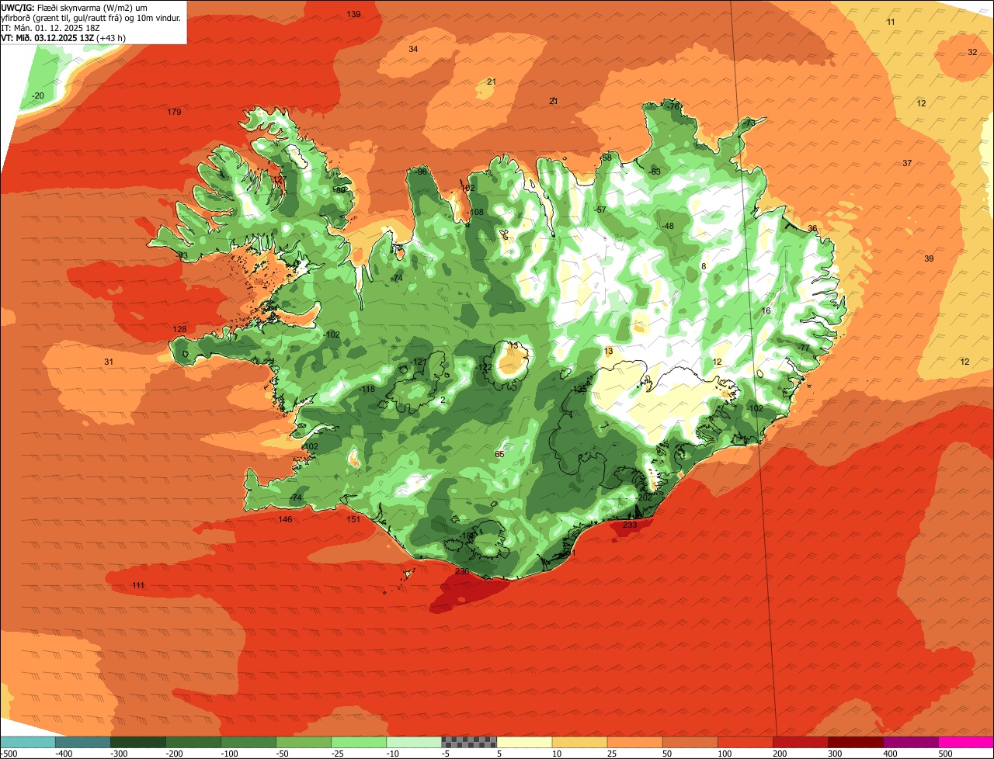Click the checkered -5 to 5 legend swatch
Image resolution: width=994 pixels, height=759 pixels.
tap(469, 742)
